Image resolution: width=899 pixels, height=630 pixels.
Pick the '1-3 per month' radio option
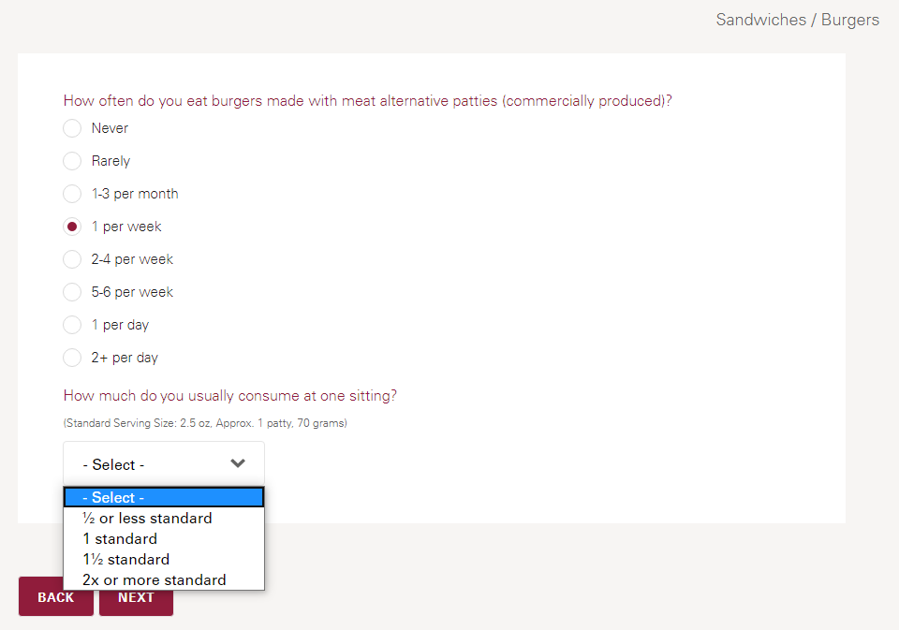coord(72,194)
